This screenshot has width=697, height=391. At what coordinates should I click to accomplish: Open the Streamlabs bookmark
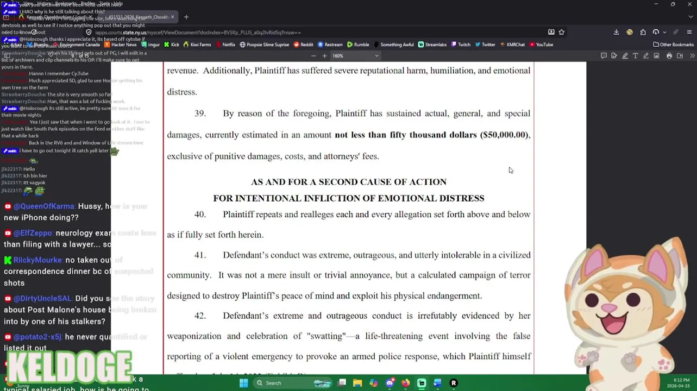pyautogui.click(x=432, y=45)
